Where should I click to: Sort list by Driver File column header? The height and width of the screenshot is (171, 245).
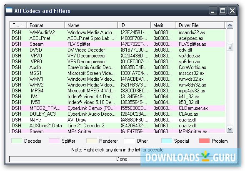click(x=200, y=25)
